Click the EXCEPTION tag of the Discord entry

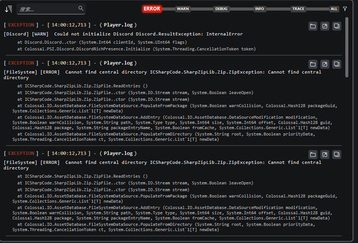21,25
